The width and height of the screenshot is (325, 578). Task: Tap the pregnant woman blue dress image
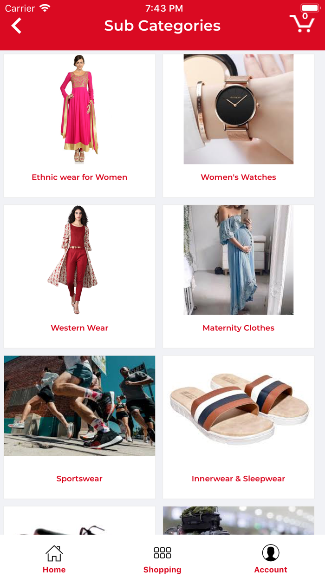click(238, 260)
